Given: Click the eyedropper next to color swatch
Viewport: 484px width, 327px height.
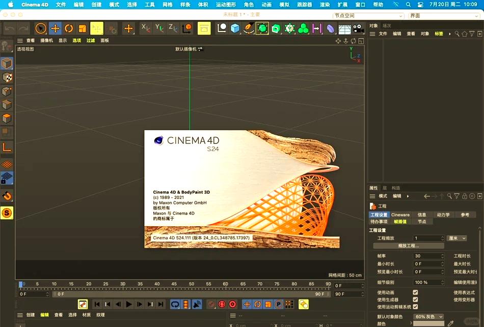Looking at the screenshot, I should click(x=450, y=323).
